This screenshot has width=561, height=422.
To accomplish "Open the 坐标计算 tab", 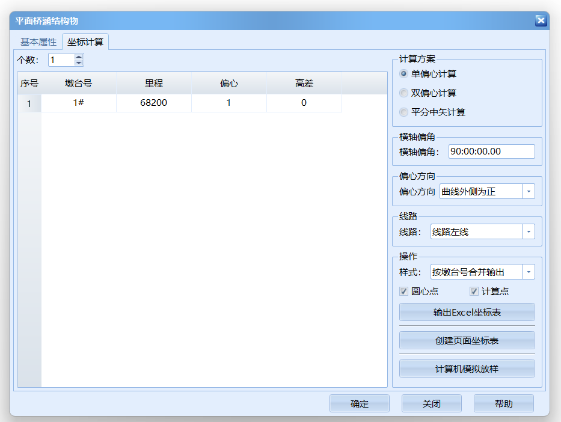I will [x=85, y=42].
